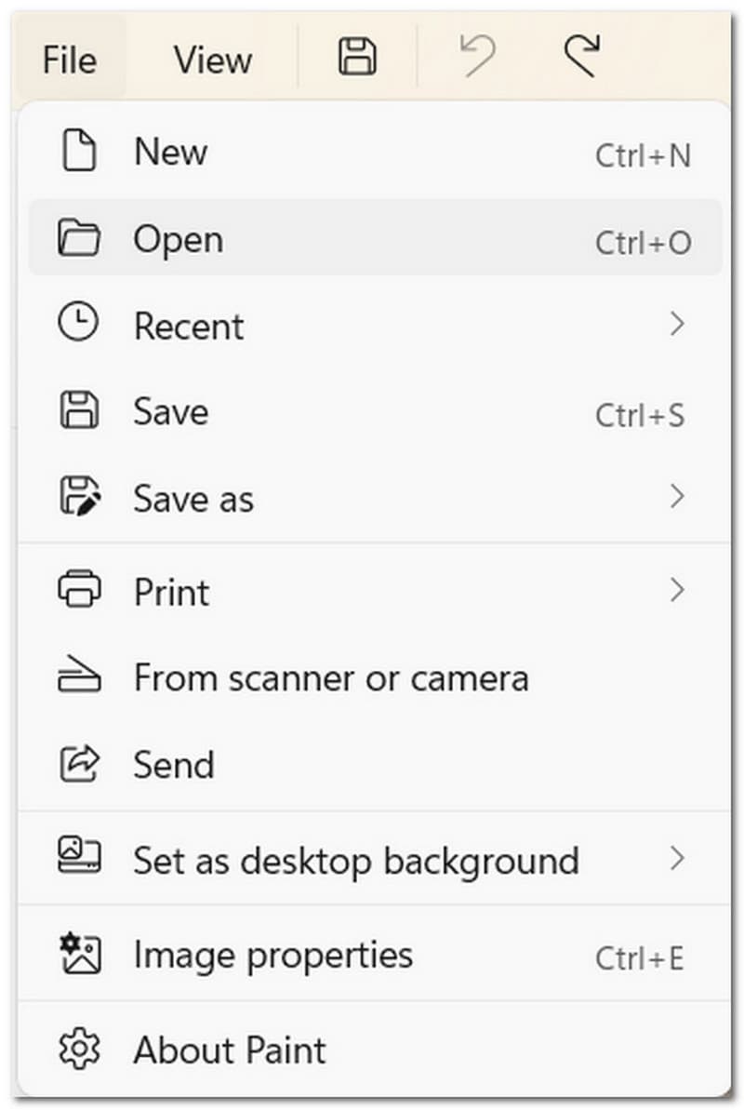The image size is (744, 1110).
Task: Click the New blank page icon
Action: (79, 152)
